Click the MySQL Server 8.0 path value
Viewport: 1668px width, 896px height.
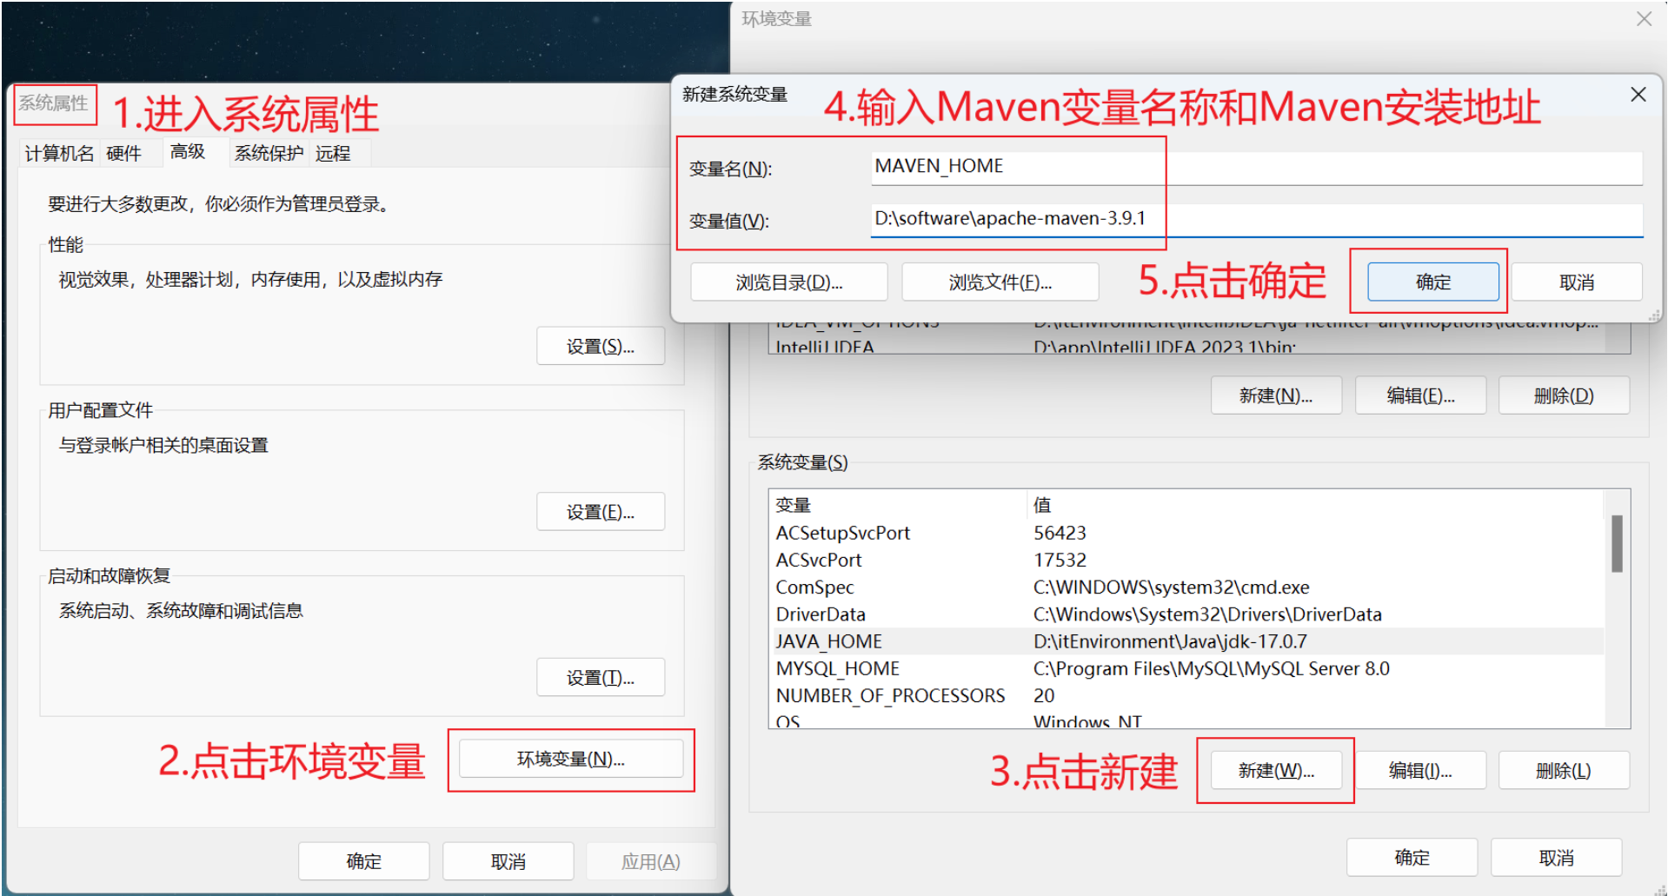(1212, 668)
